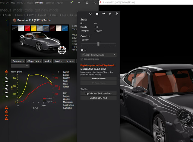Close the renault filter tab
This screenshot has width=193, height=142.
point(47,15)
